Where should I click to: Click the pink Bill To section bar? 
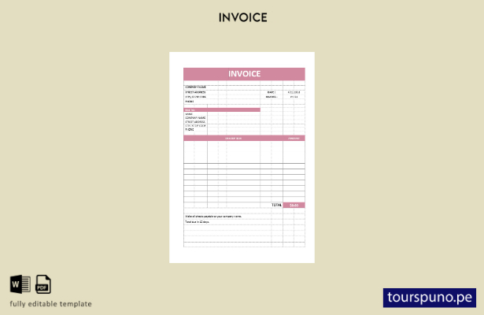pos(222,110)
